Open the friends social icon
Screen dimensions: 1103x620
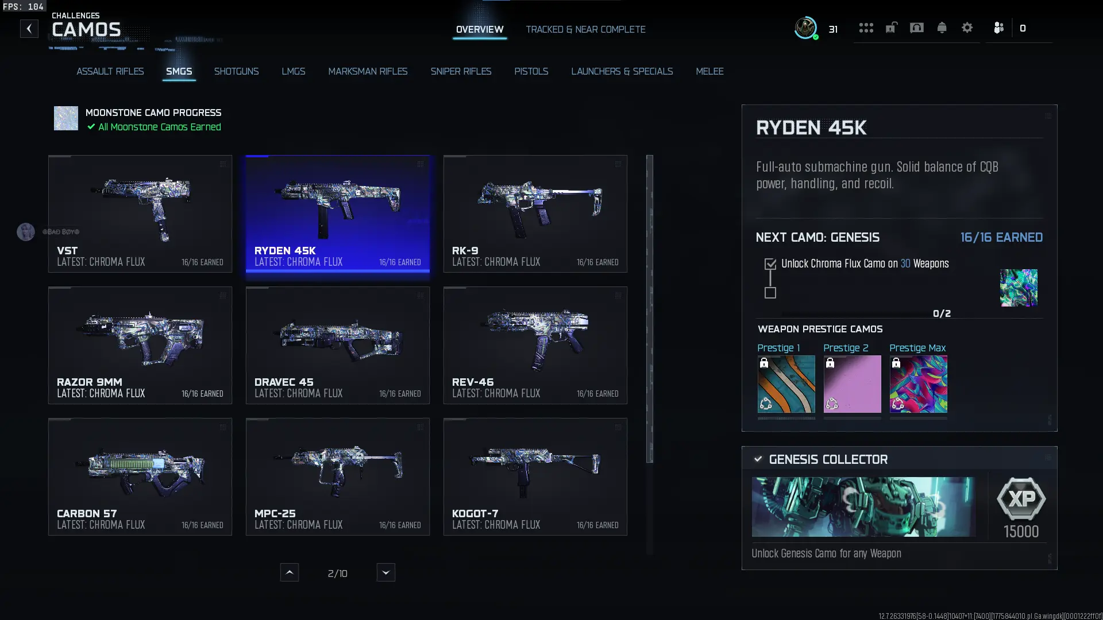click(x=998, y=28)
